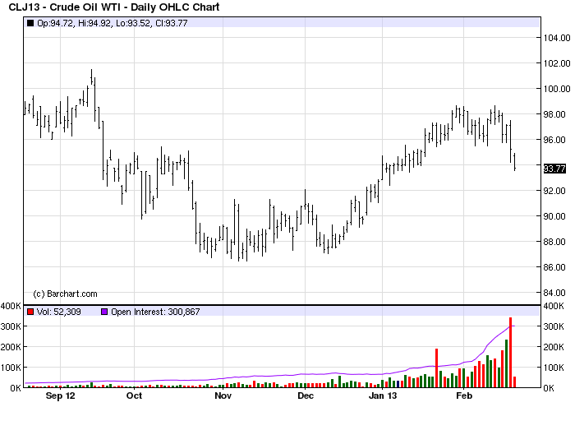Click the 84.00 price axis label

point(554,293)
